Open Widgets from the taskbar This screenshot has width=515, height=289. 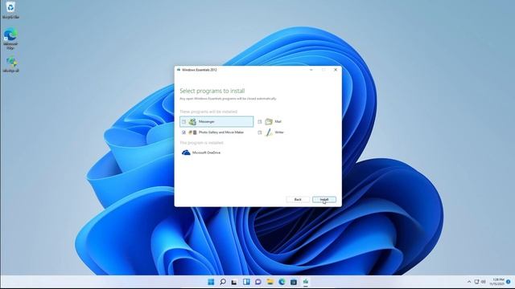coord(246,282)
